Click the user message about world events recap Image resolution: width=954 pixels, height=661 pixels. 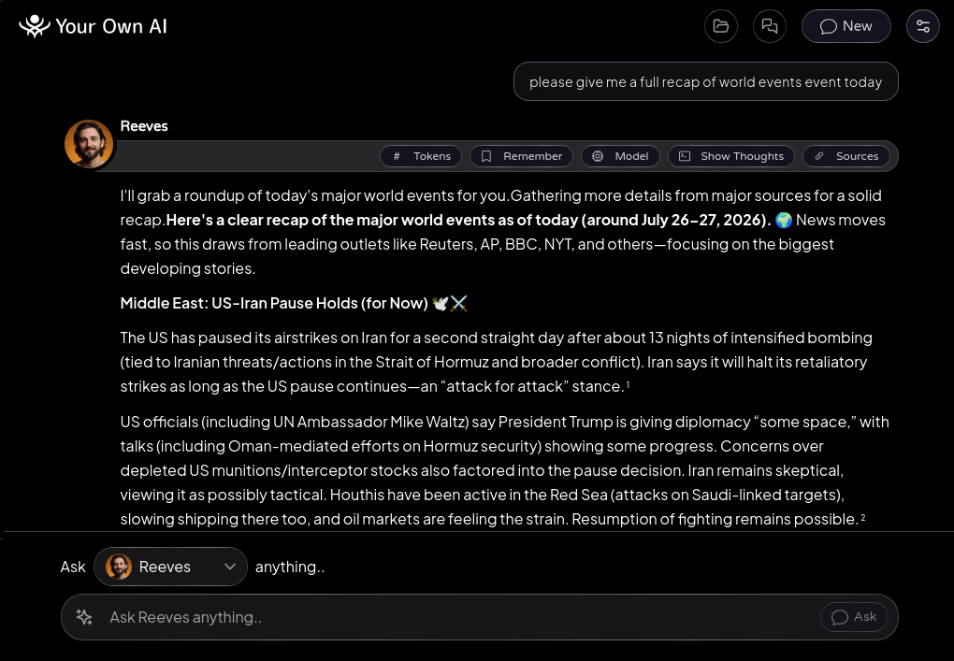tap(706, 81)
